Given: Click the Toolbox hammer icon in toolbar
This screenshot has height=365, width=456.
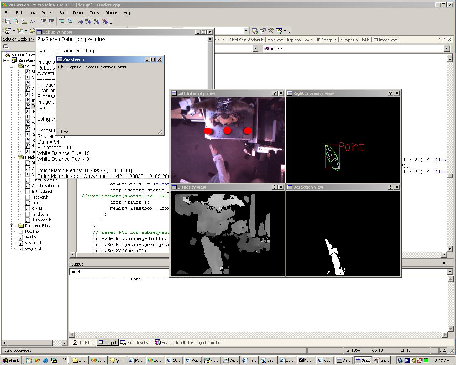Looking at the screenshot, I should (x=271, y=31).
